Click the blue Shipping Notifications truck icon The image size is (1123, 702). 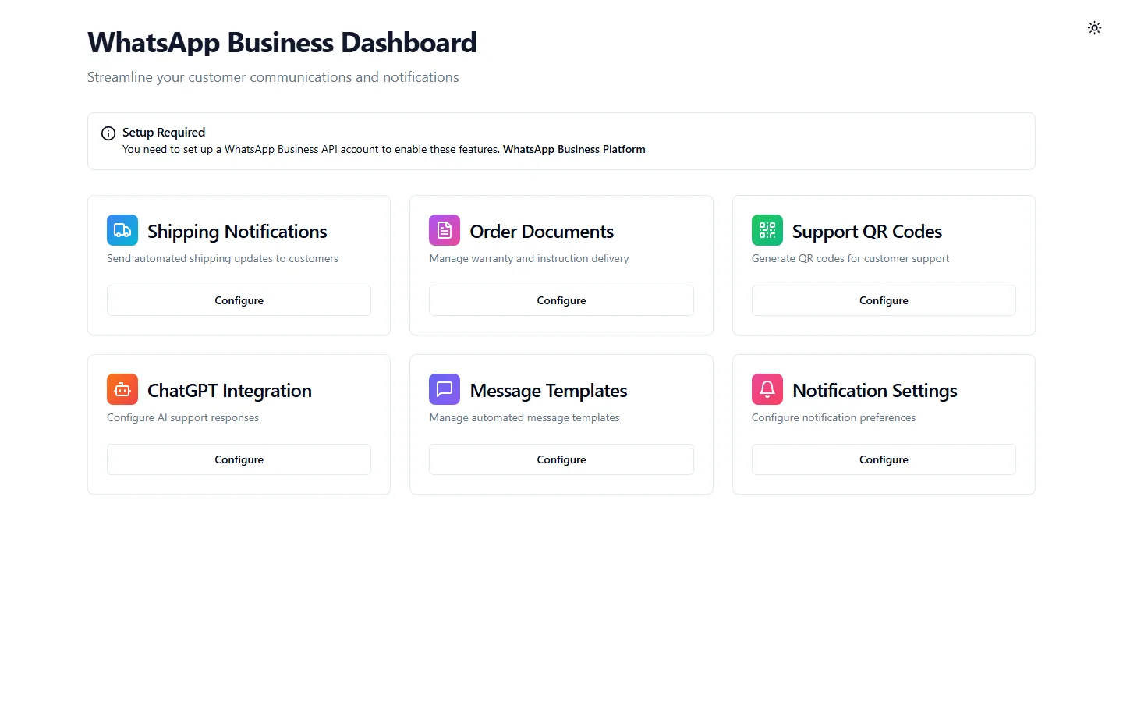[x=122, y=230]
